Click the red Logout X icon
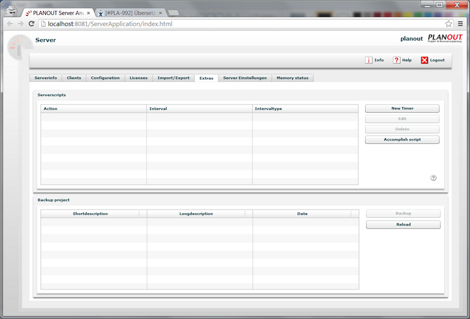This screenshot has width=470, height=319. coord(424,60)
